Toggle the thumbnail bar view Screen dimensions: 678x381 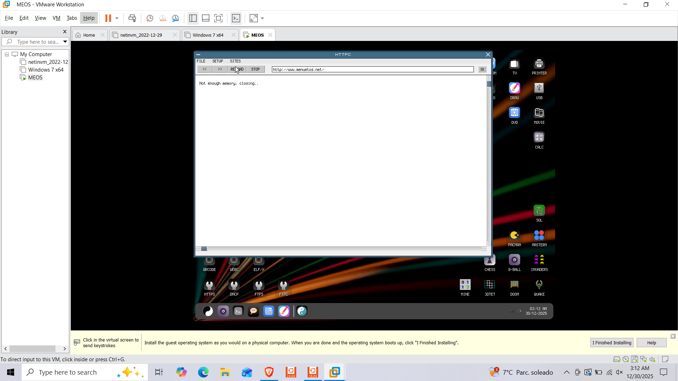coord(206,18)
